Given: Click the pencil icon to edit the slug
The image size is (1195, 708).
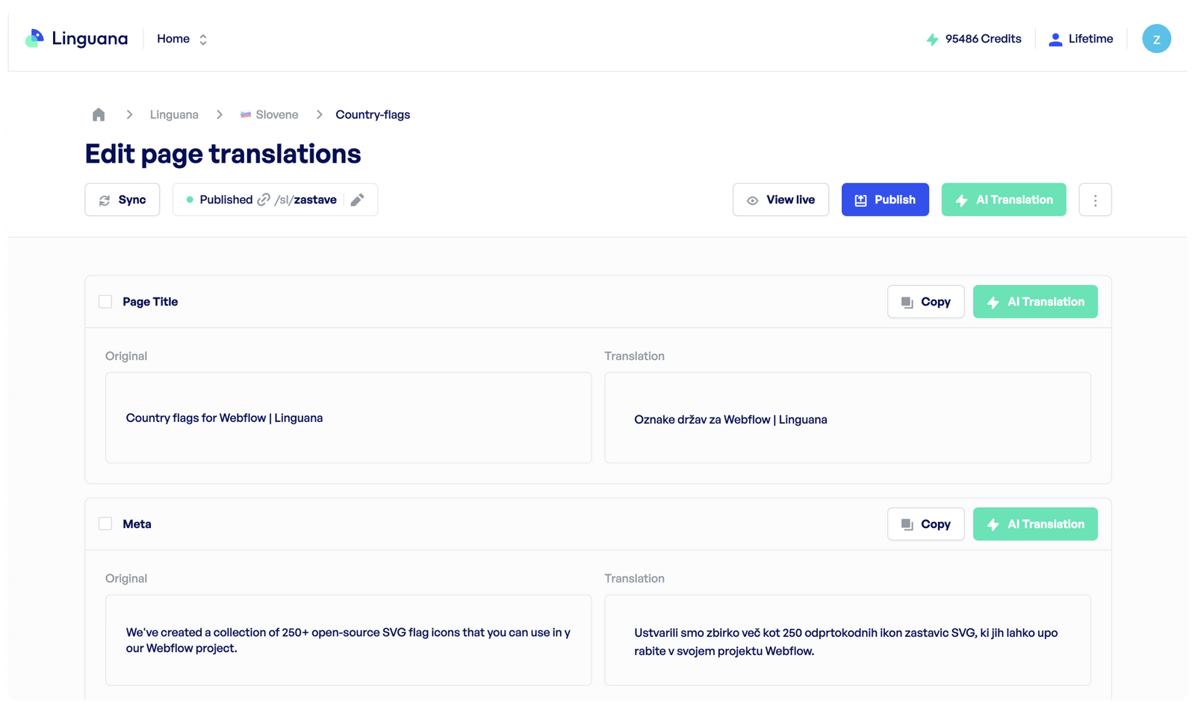Looking at the screenshot, I should pos(357,199).
